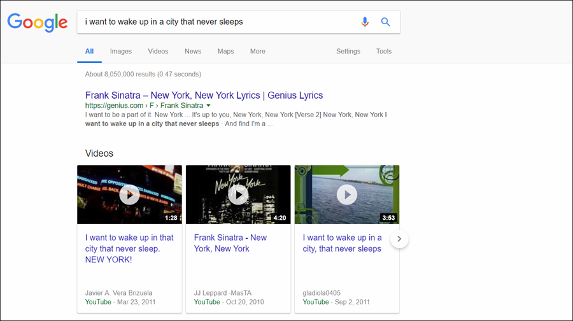Viewport: 573px width, 321px height.
Task: Show next videos with carousel arrow
Action: click(x=399, y=239)
